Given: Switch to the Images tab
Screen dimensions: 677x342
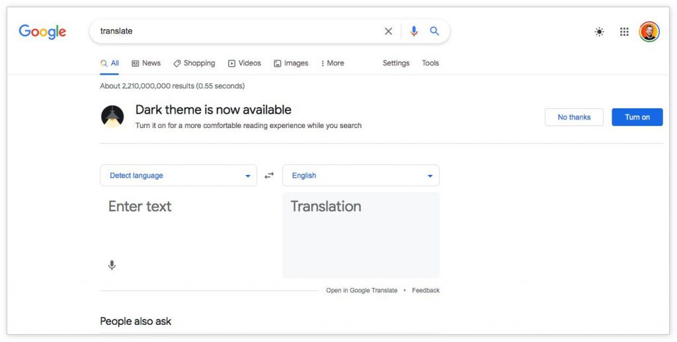Looking at the screenshot, I should pos(291,63).
